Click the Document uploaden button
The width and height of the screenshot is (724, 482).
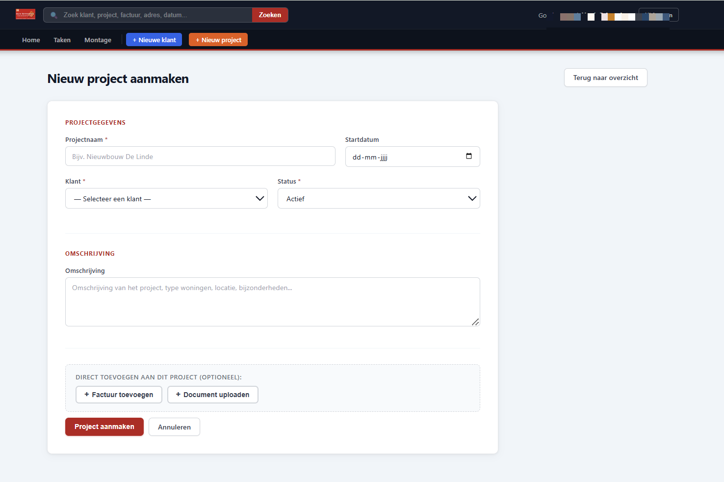coord(213,395)
